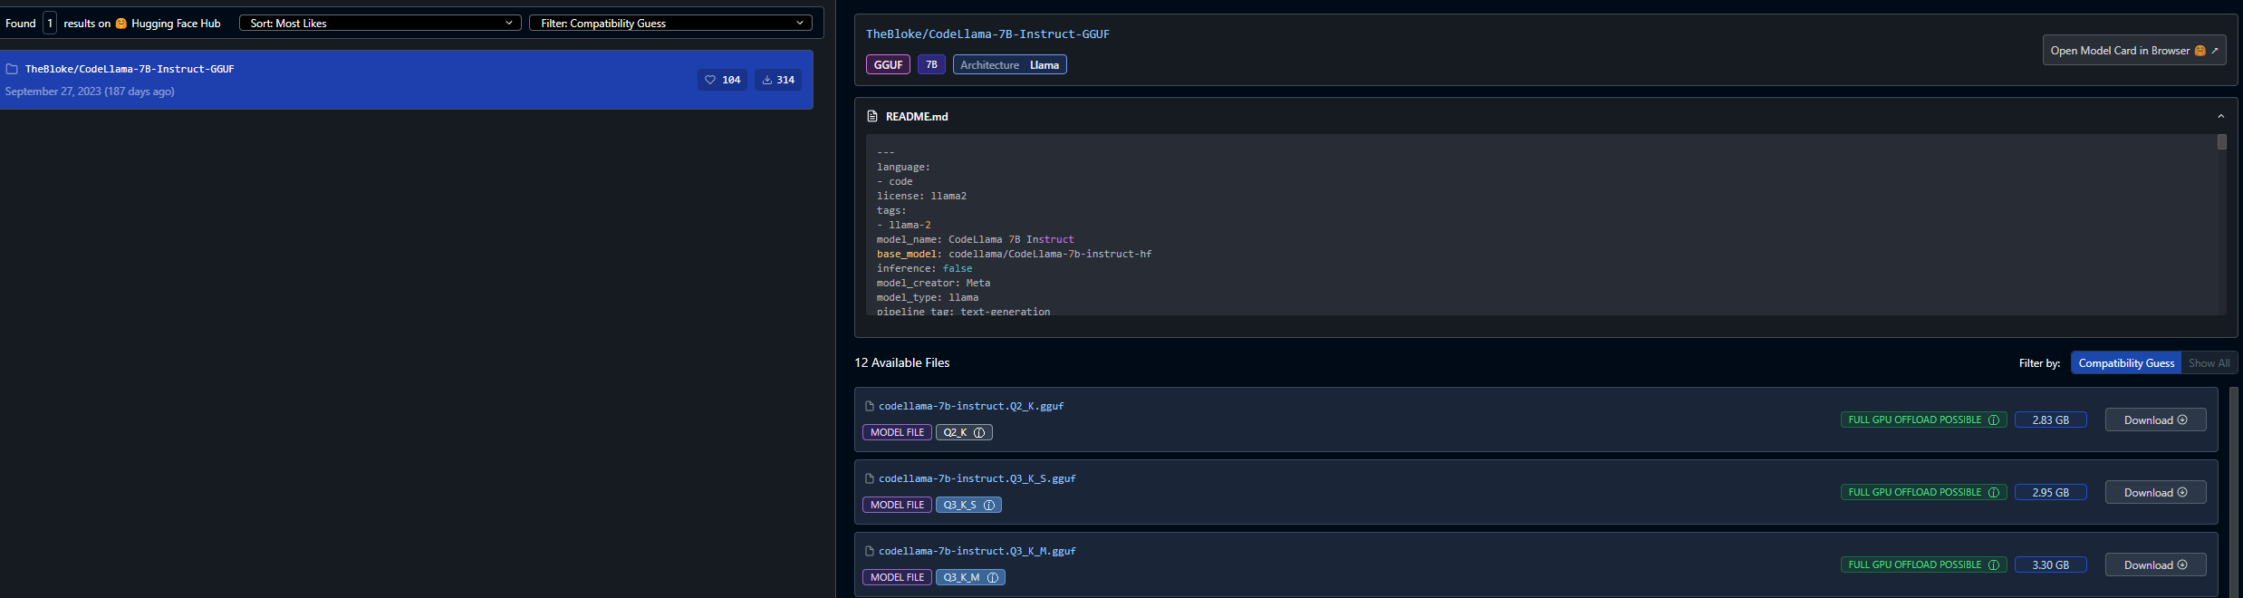
Task: Open the Filter: Compatibility Guess dropdown
Action: pos(670,23)
